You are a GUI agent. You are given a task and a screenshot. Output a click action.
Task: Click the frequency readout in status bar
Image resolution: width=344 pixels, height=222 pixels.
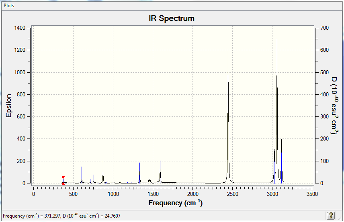click(61, 216)
